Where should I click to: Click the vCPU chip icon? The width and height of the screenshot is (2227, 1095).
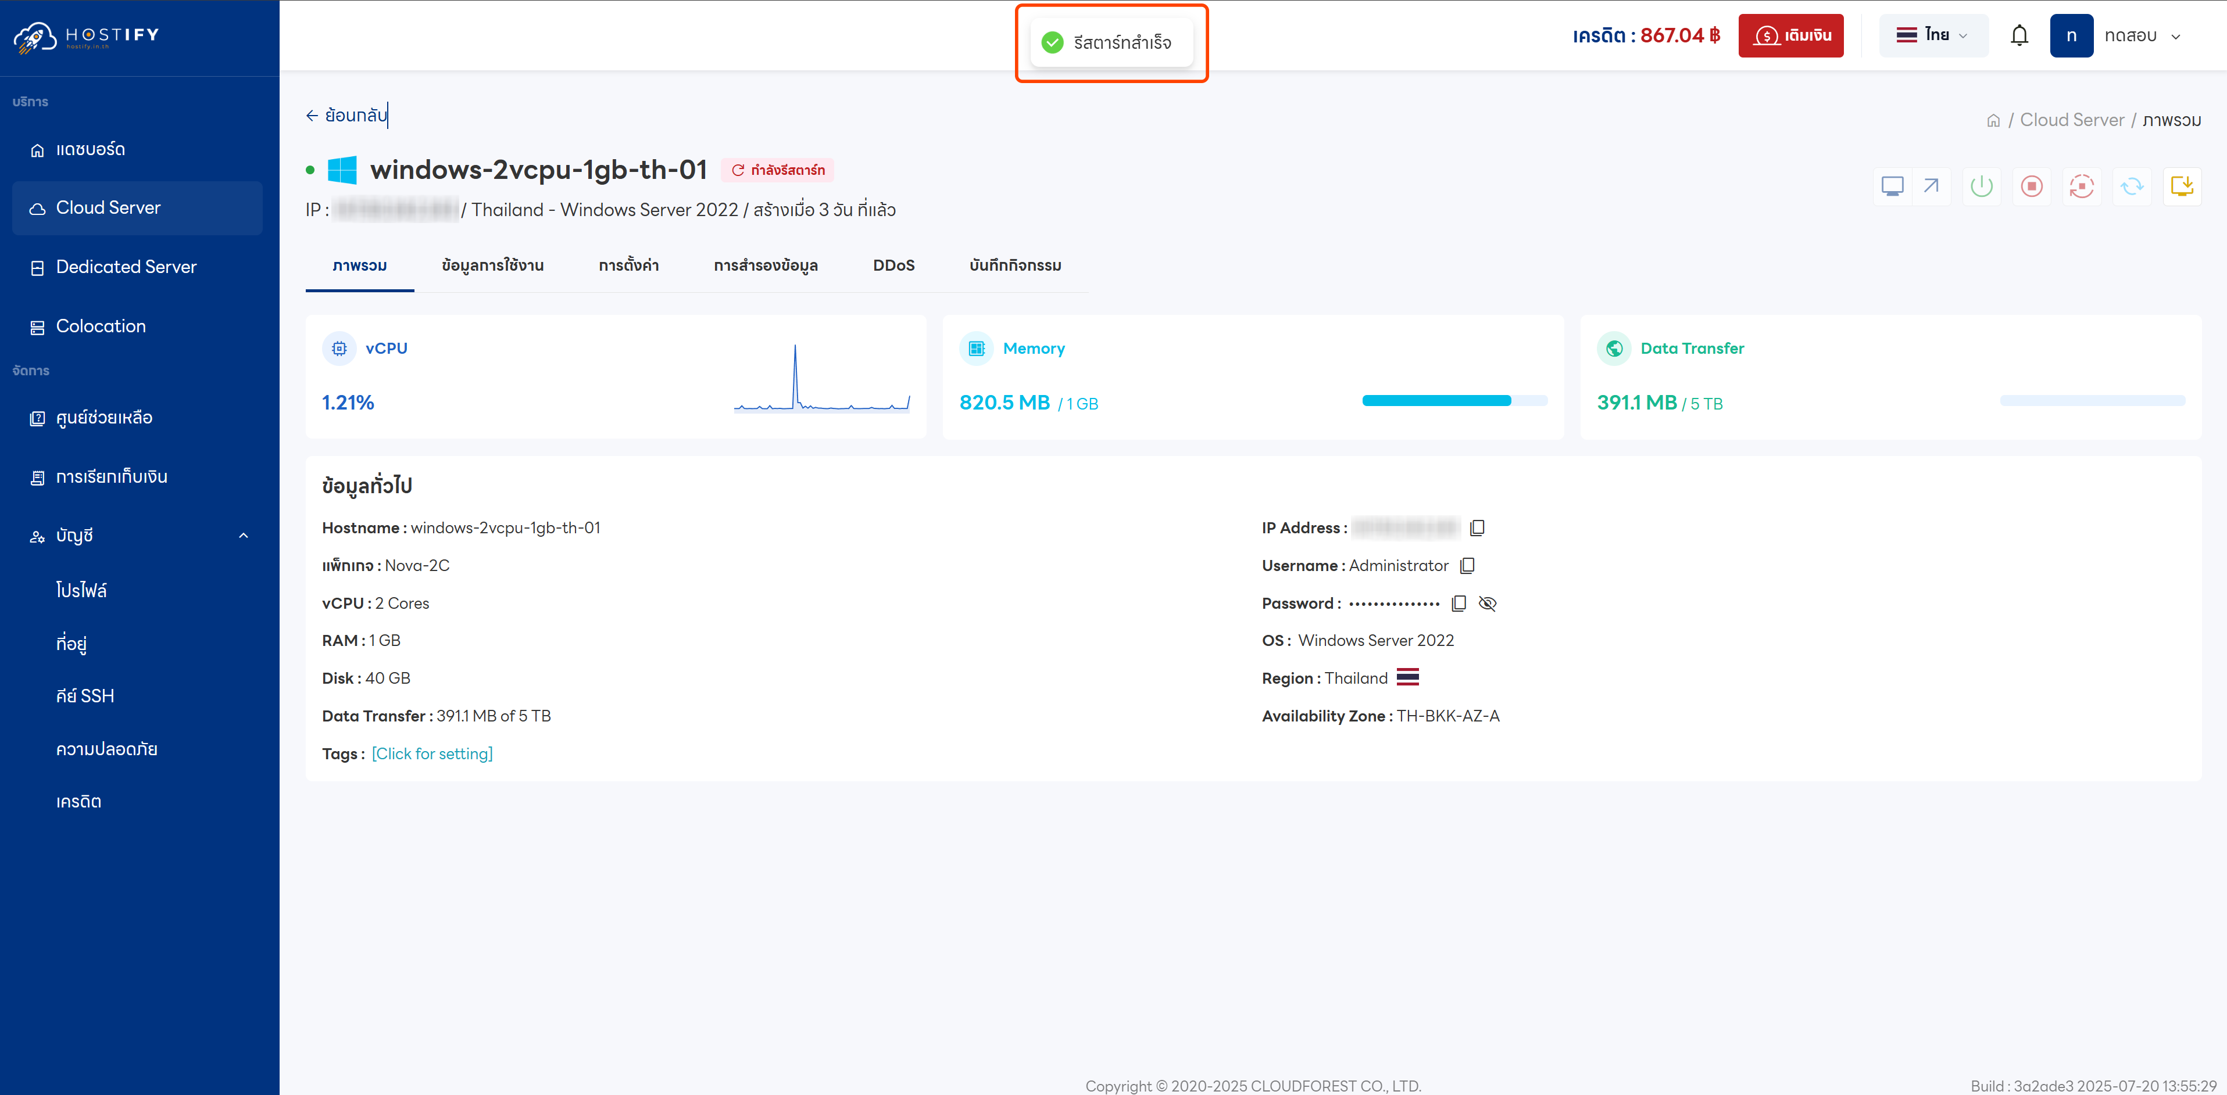pyautogui.click(x=339, y=349)
